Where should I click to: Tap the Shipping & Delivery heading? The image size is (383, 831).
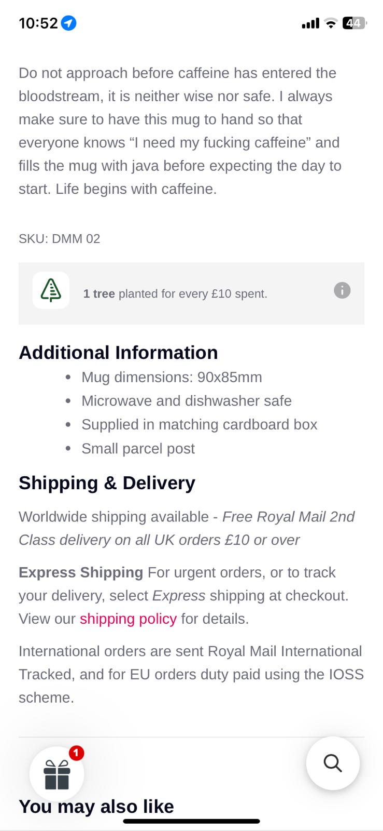[107, 483]
